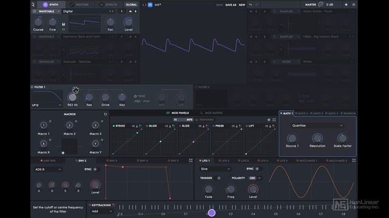Click the Macro XY pad
This screenshot has width=389, height=218.
69,147
